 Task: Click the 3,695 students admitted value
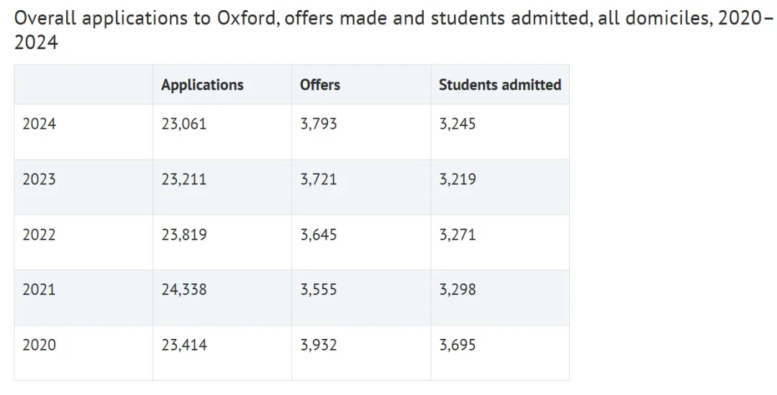click(458, 345)
